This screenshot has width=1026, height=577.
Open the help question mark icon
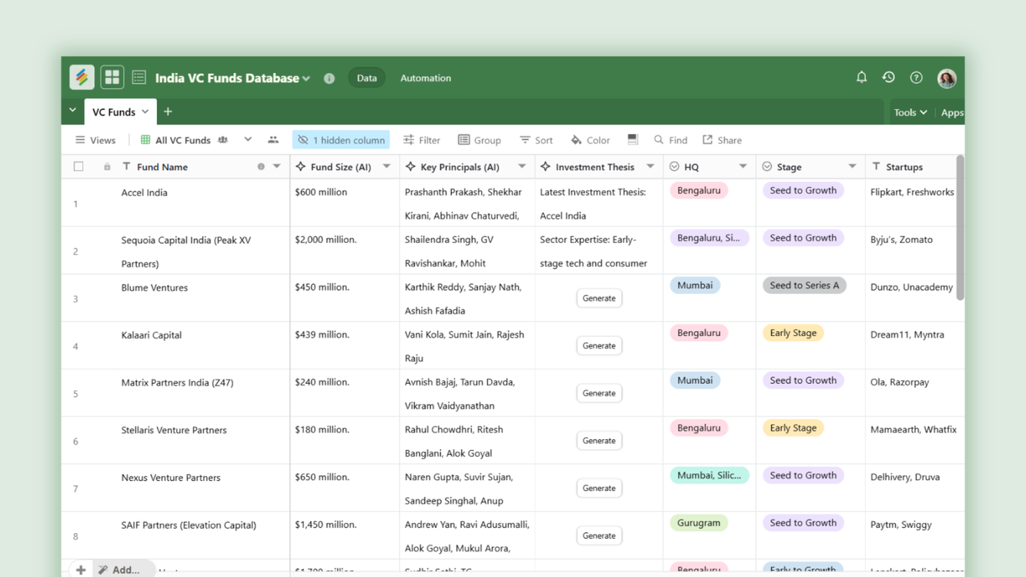pyautogui.click(x=916, y=77)
